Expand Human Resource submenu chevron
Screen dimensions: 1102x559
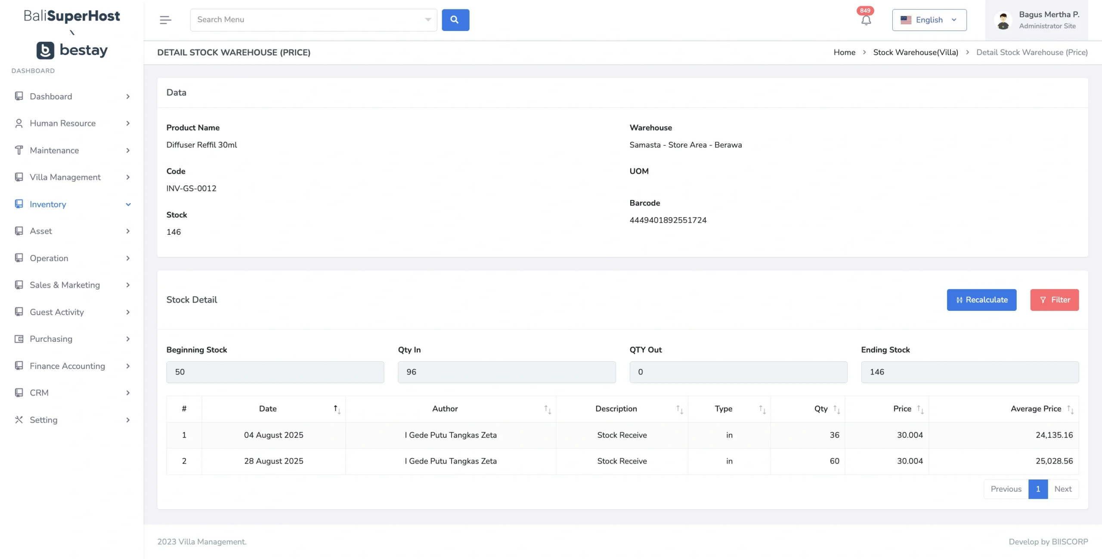click(128, 123)
